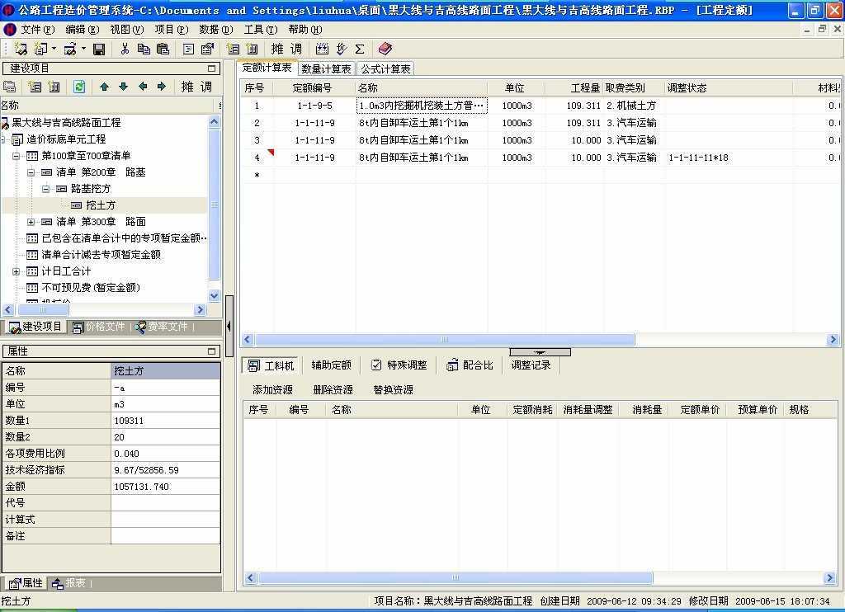Collapse 第100章至700章清单 tree node
Screen dimensions: 845x612
[x=17, y=156]
